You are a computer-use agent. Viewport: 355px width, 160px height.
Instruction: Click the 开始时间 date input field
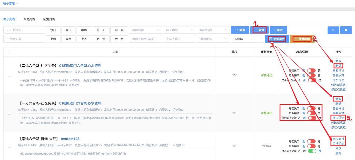point(24,30)
